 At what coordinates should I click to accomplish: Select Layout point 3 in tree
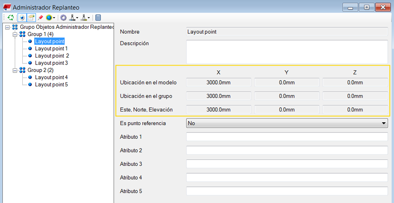coord(51,63)
